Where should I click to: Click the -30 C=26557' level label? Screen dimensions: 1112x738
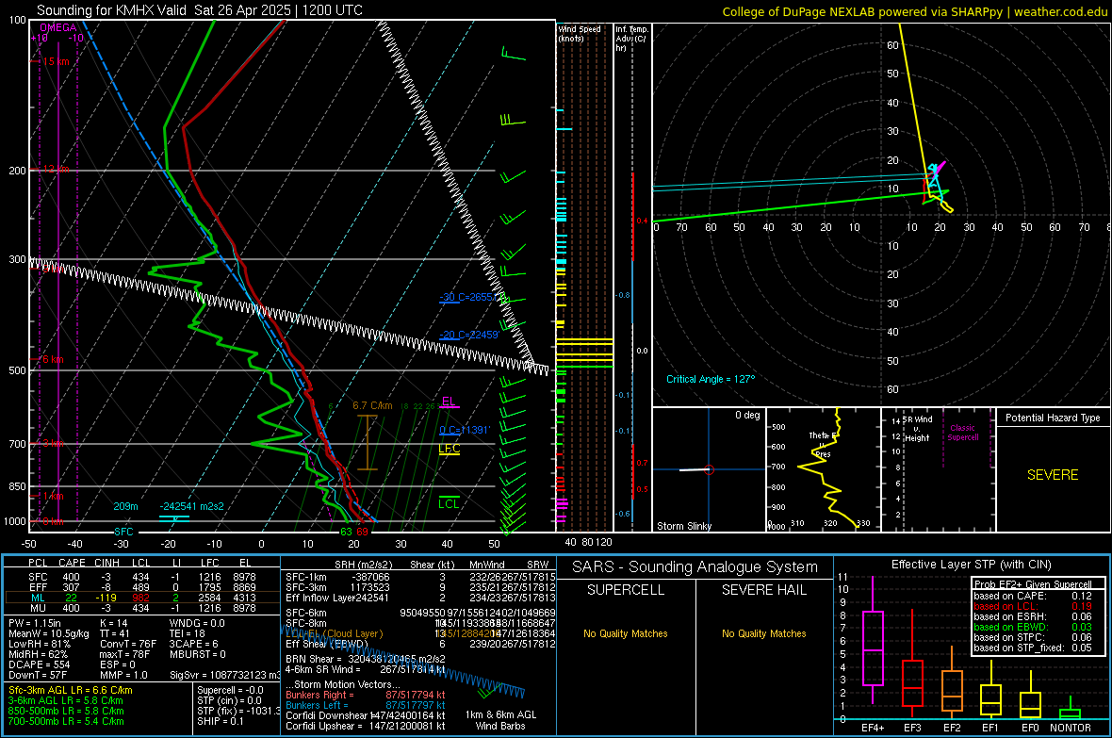pyautogui.click(x=468, y=297)
